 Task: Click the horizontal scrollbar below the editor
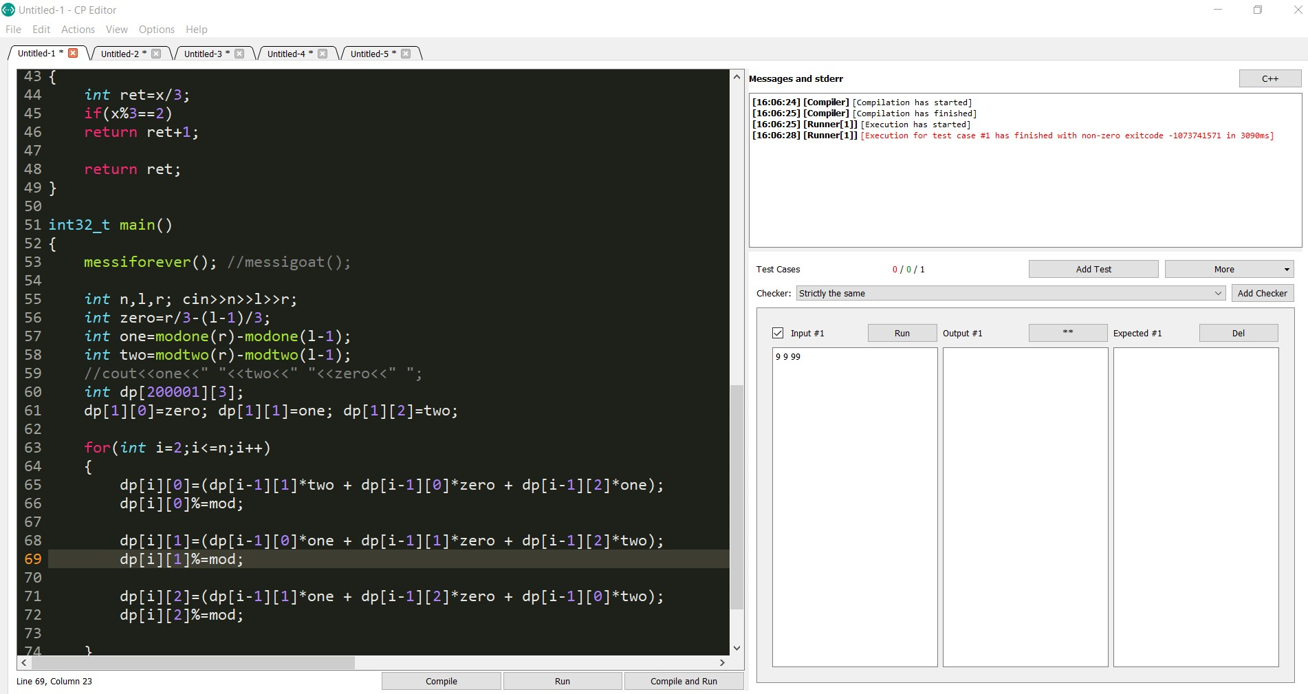(193, 662)
